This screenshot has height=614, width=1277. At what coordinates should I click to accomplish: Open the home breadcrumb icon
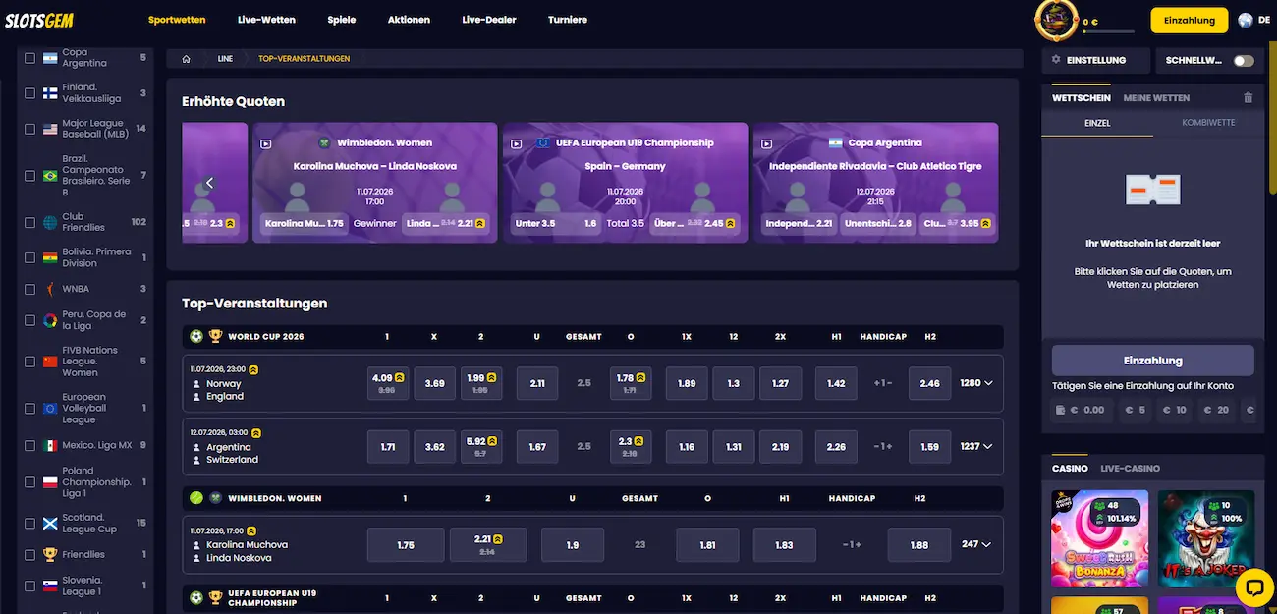(x=186, y=59)
